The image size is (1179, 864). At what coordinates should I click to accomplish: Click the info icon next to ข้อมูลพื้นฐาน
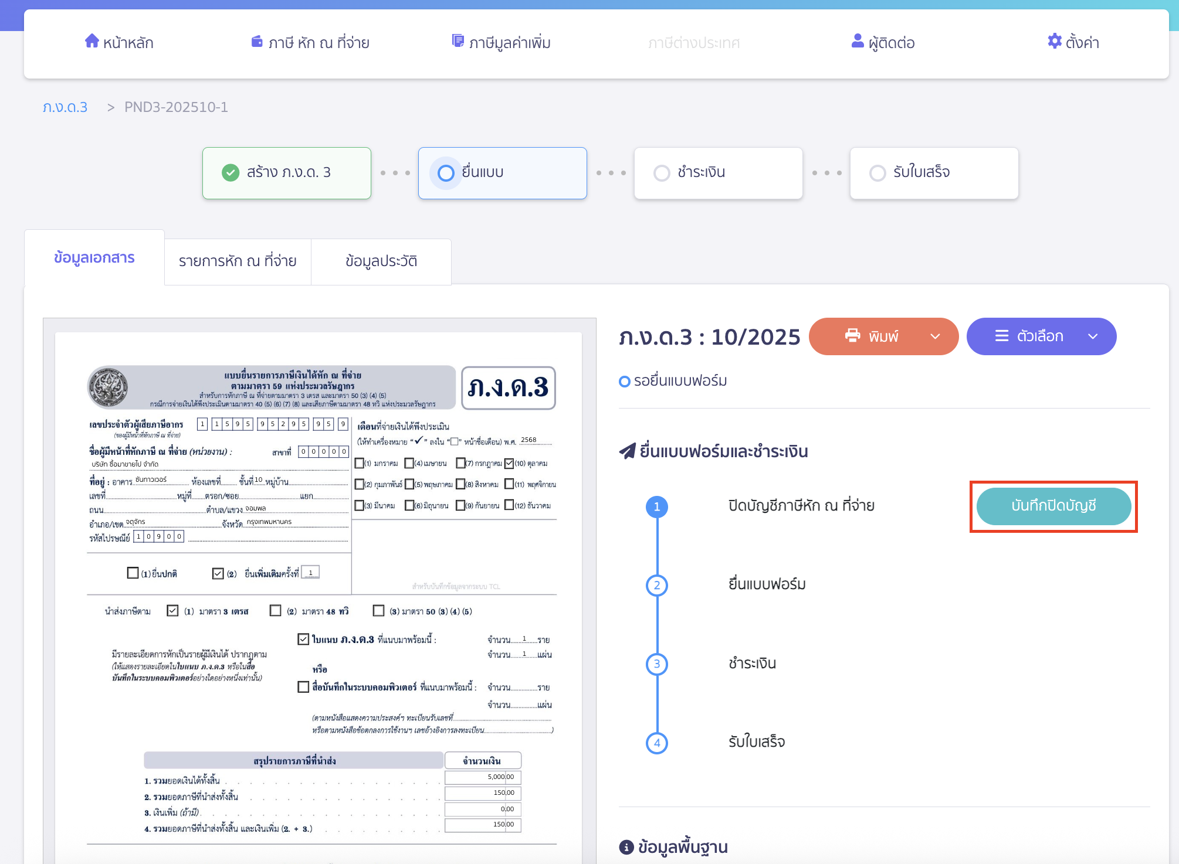[x=627, y=846]
